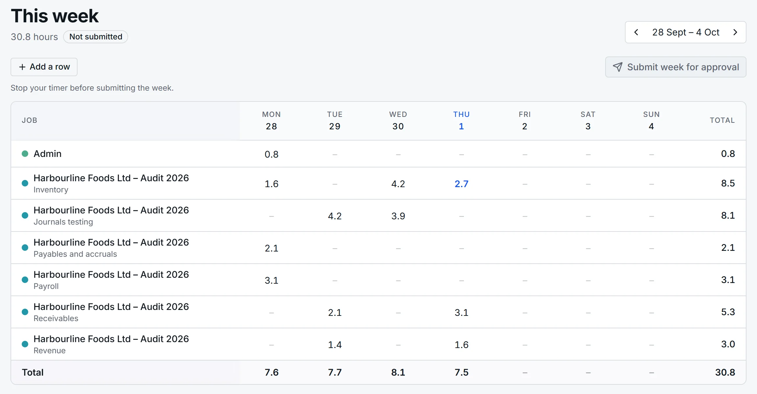This screenshot has height=394, width=757.
Task: Select the Monday 28 column header
Action: pos(271,120)
